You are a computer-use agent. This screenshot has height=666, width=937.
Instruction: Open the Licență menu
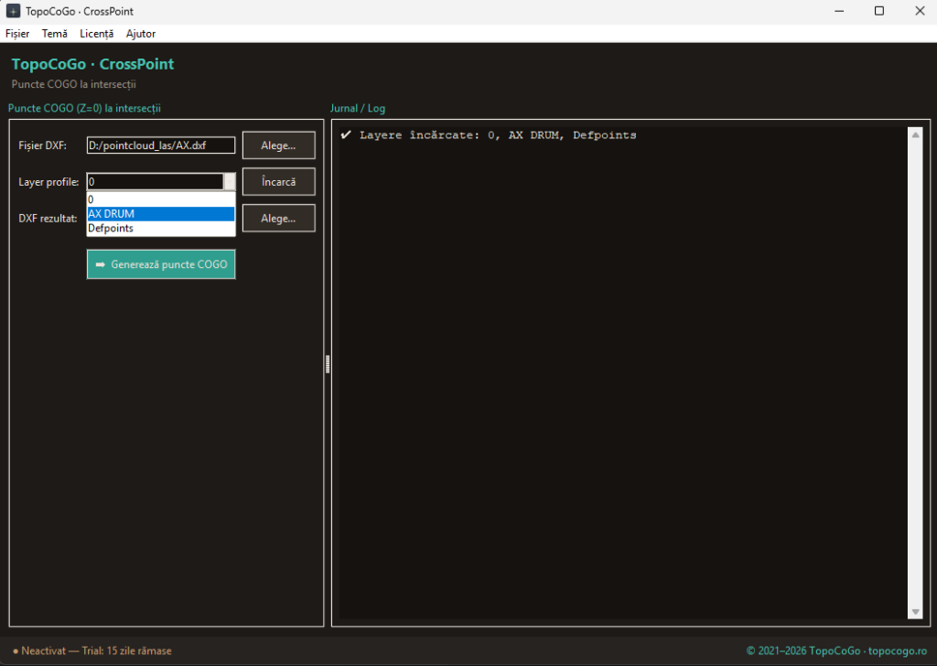[x=97, y=34]
